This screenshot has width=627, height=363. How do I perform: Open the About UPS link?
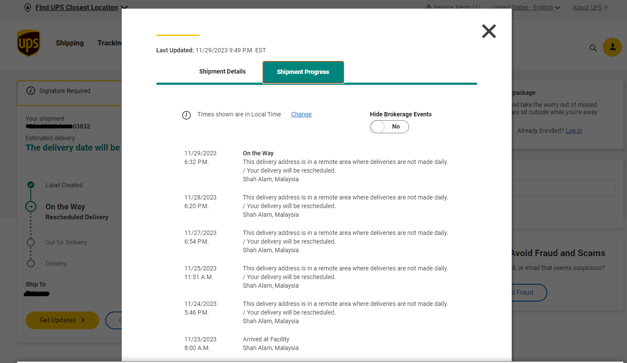point(587,7)
